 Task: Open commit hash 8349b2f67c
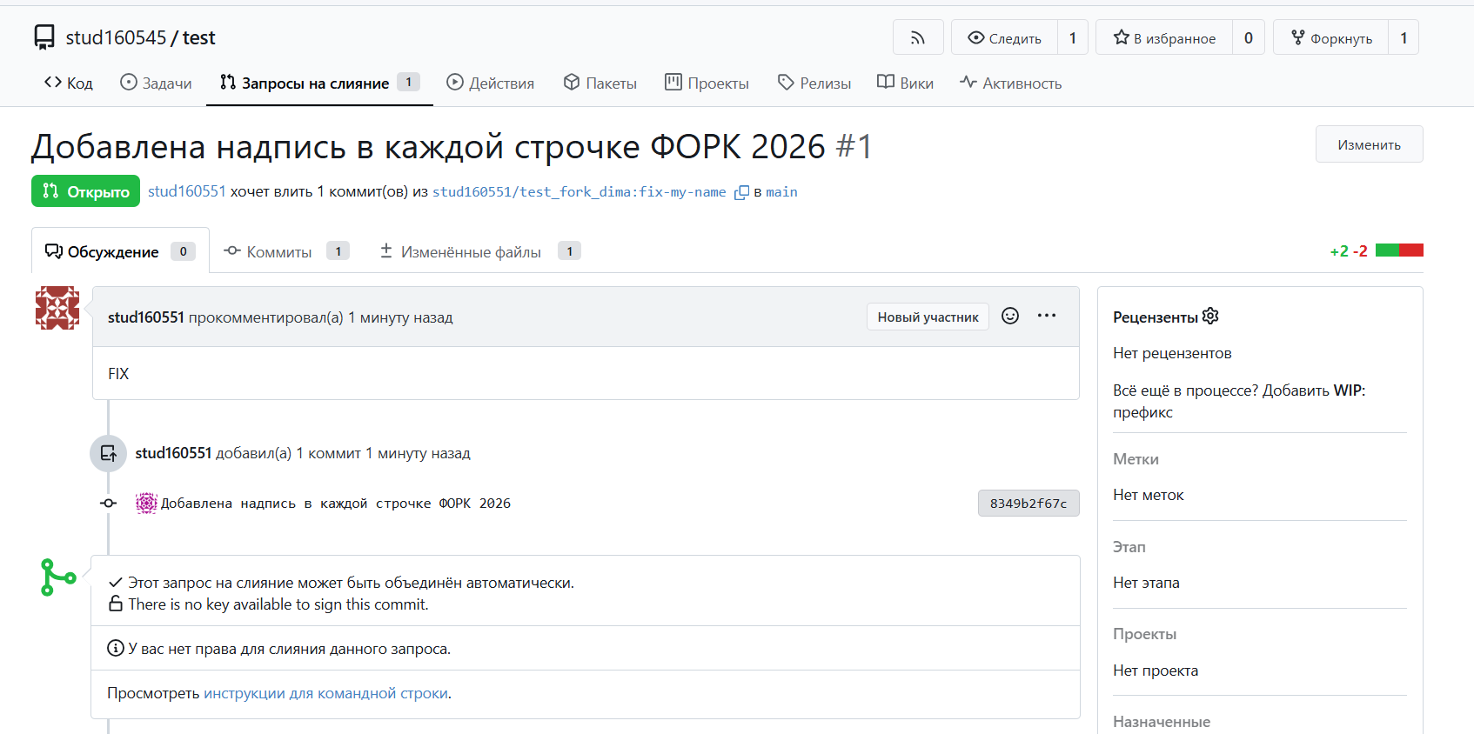1028,504
